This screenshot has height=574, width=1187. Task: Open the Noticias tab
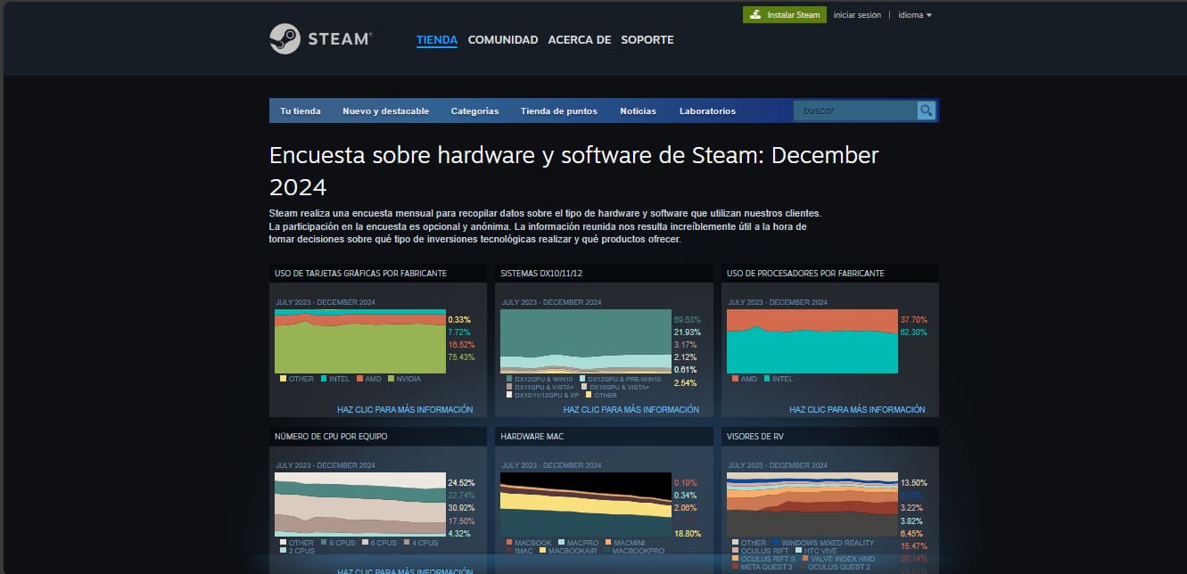coord(638,111)
